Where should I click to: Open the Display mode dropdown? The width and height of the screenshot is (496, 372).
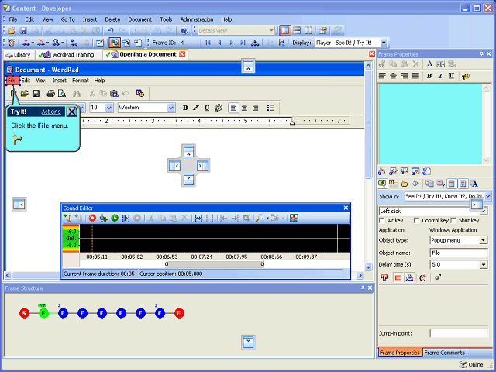tap(384, 43)
